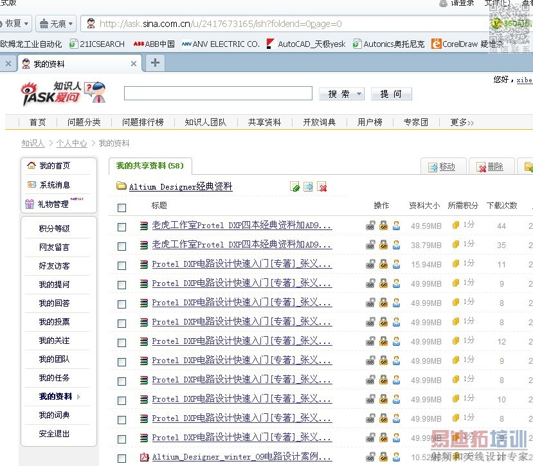Viewport: 533px width, 466px height.
Task: Click the gold padlock in the row with 12 downloads
Action: [383, 341]
